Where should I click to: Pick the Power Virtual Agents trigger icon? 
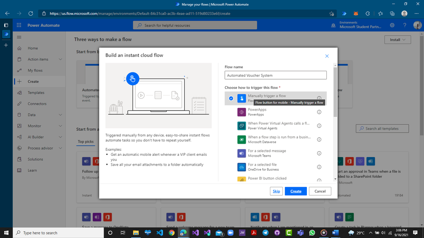pos(241,126)
